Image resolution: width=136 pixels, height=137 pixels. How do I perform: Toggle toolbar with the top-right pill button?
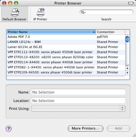131,3
